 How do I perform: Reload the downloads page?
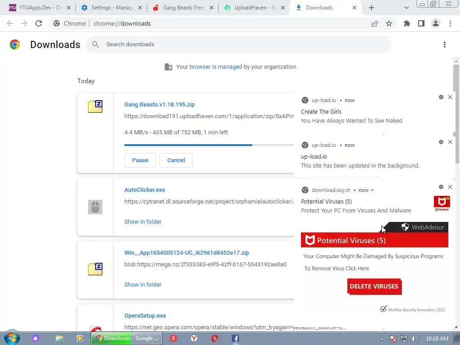(39, 23)
